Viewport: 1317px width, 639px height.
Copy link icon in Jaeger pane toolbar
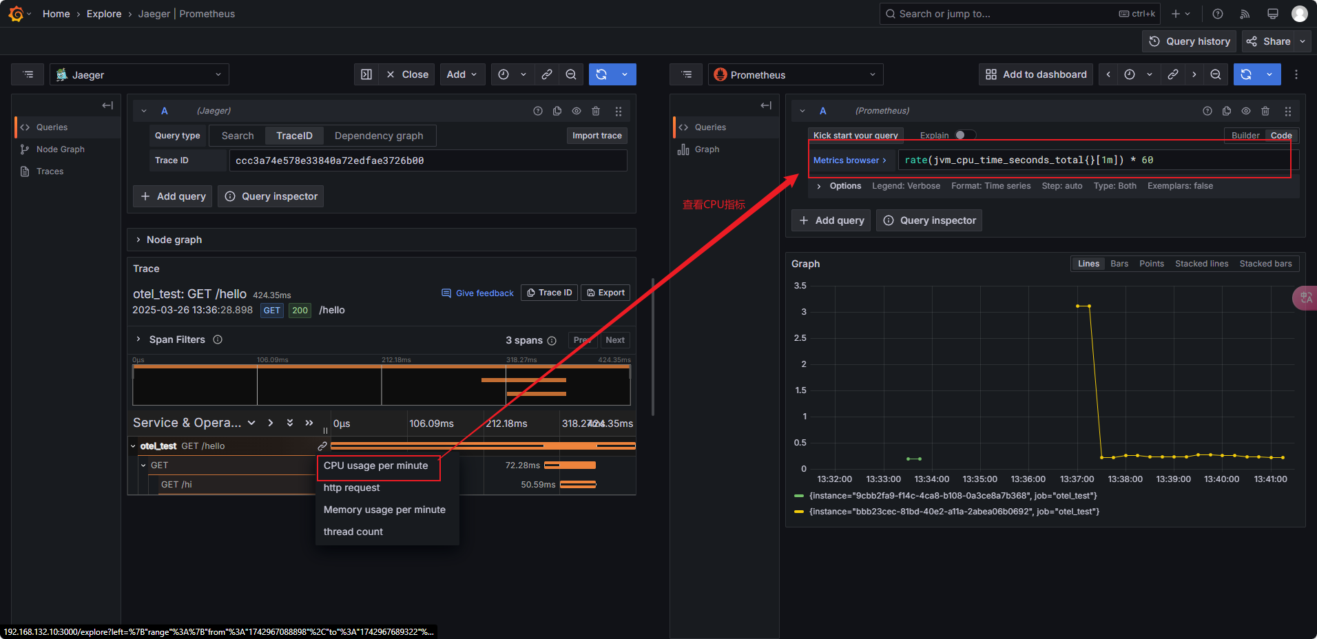point(547,74)
